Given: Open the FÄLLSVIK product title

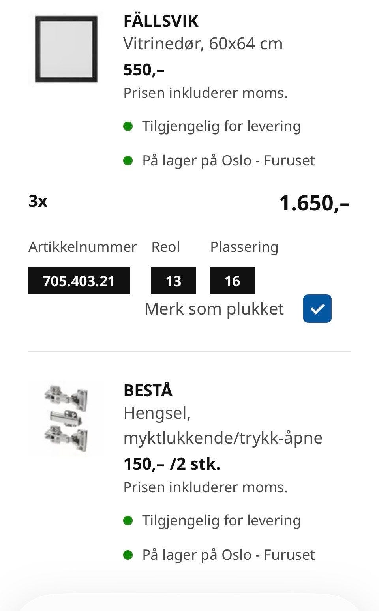Looking at the screenshot, I should point(161,21).
